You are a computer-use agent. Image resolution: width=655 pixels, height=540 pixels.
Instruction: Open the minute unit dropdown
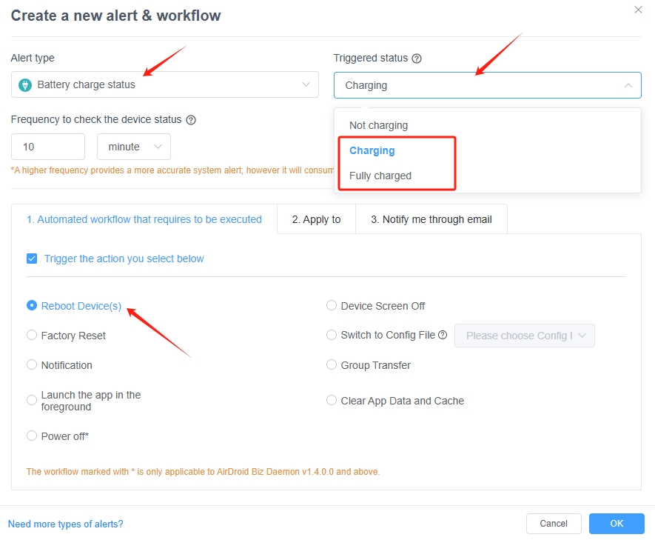134,147
